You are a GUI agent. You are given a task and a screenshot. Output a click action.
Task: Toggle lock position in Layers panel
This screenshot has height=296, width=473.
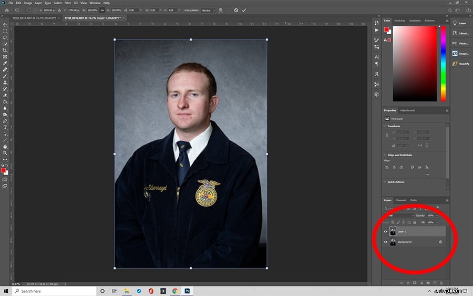click(x=404, y=222)
